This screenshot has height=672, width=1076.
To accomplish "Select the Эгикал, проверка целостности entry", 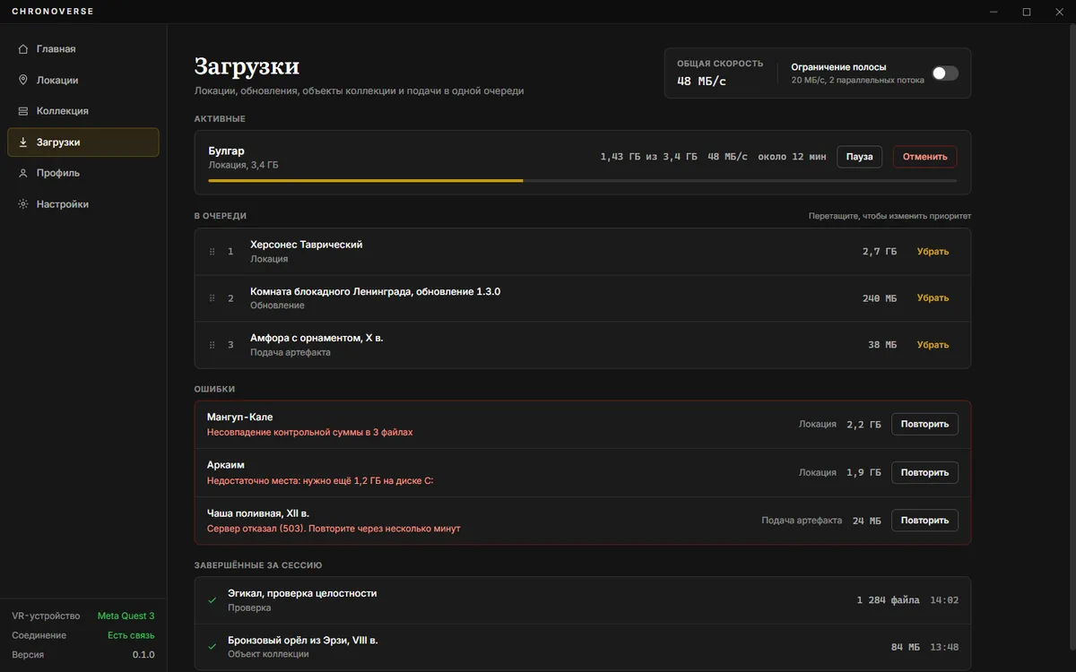I will (x=583, y=600).
